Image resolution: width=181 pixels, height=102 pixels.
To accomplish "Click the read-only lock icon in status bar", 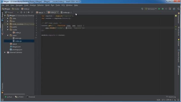I will pyautogui.click(x=175, y=100).
